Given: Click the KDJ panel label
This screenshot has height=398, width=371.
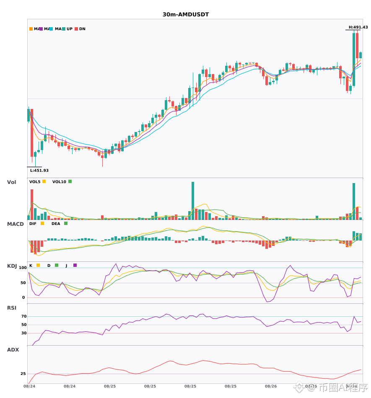Looking at the screenshot, I should [12, 266].
